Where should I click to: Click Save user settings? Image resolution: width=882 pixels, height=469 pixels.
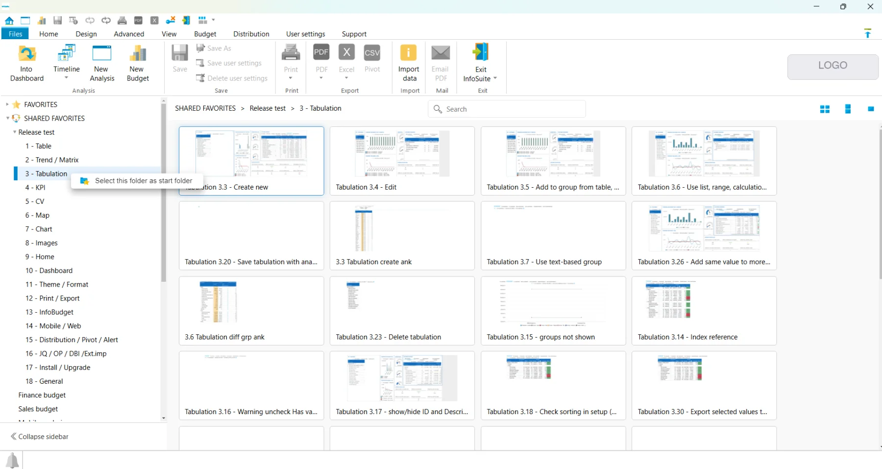pos(229,63)
